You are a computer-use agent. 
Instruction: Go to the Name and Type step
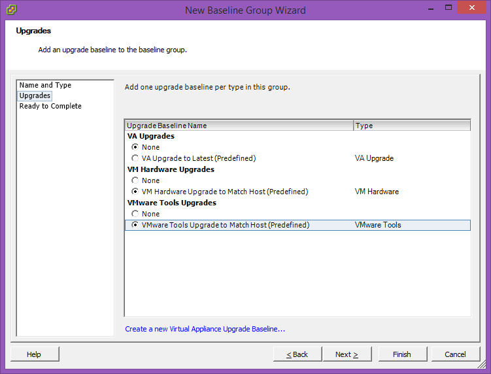tap(45, 85)
